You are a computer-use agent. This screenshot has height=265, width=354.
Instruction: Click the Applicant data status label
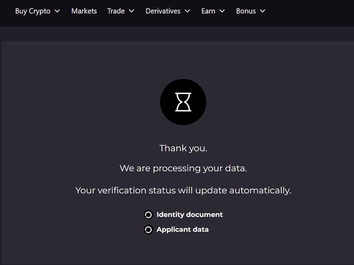183,230
